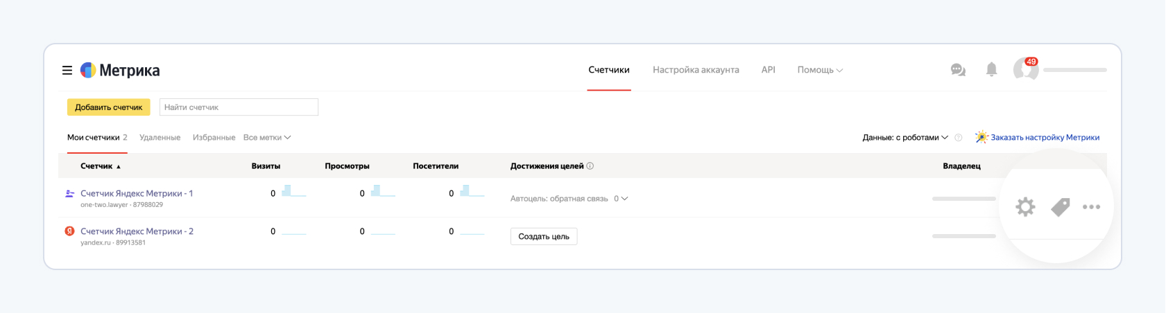Screen dimensions: 1166x313
Task: Click the magic wand icon
Action: point(981,136)
